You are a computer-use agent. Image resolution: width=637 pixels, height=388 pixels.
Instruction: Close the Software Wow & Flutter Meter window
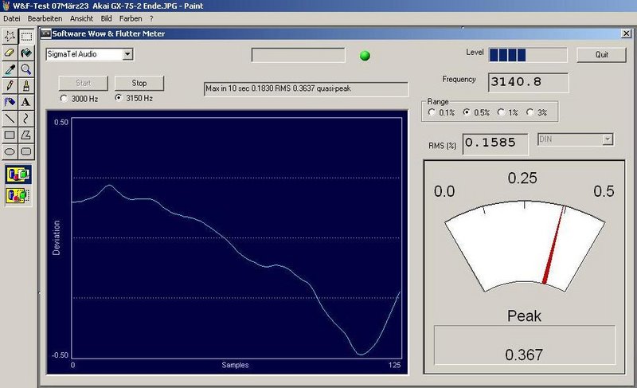(x=626, y=33)
